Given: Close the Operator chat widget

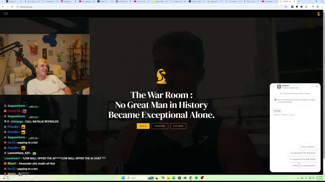Looking at the screenshot, I should pyautogui.click(x=317, y=87).
